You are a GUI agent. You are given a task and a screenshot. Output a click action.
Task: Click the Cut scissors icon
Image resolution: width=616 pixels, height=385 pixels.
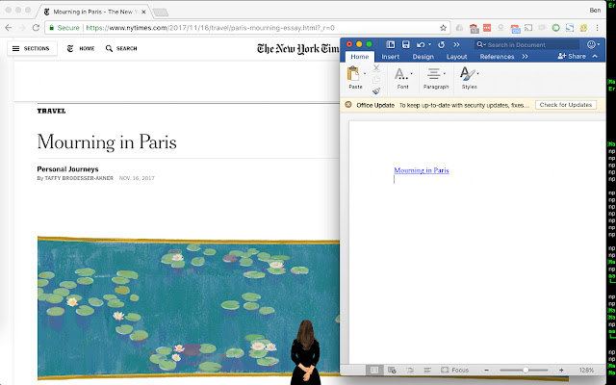376,68
